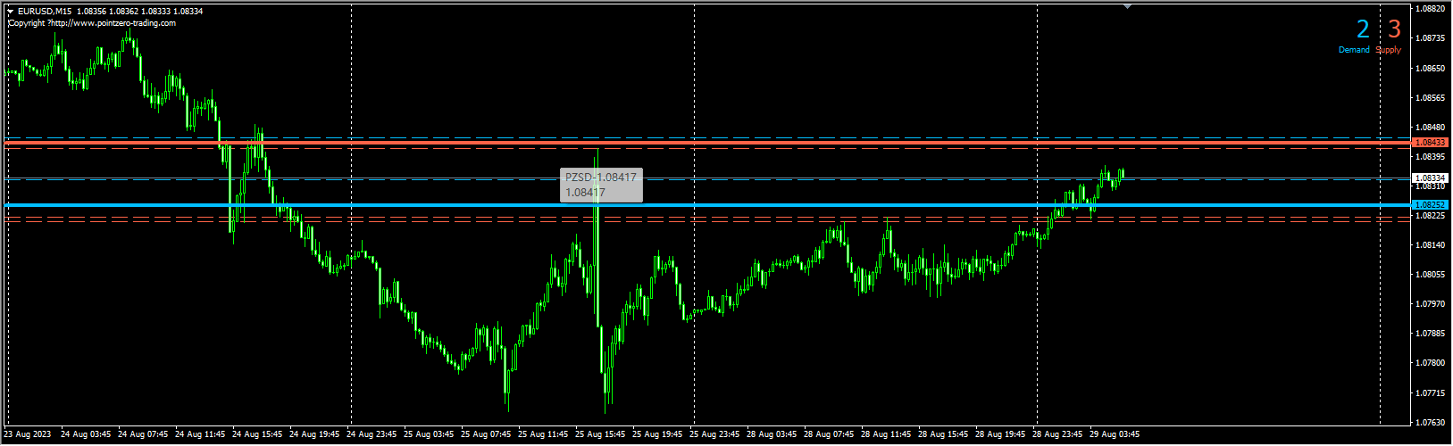Select the blue 1.08252 demand price tag
This screenshot has height=446, width=1453.
click(1430, 205)
